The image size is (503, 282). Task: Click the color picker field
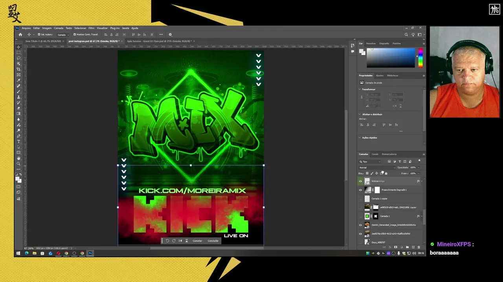click(x=391, y=58)
